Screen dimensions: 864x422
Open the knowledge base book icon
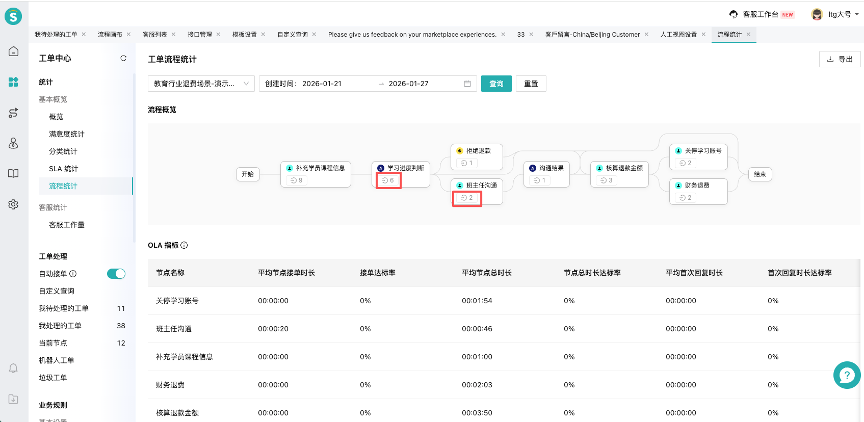pos(14,173)
